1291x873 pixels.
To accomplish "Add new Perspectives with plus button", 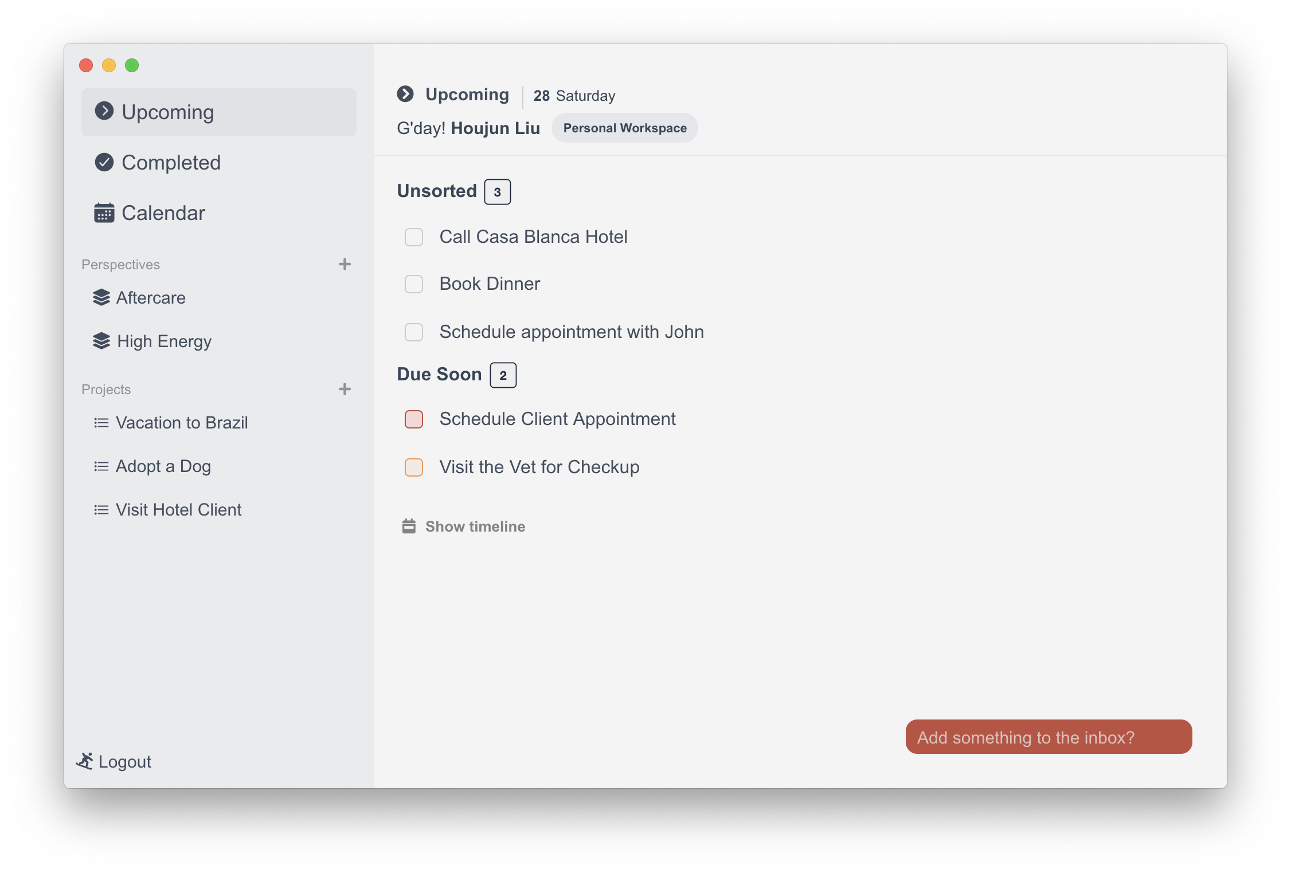I will (x=344, y=264).
